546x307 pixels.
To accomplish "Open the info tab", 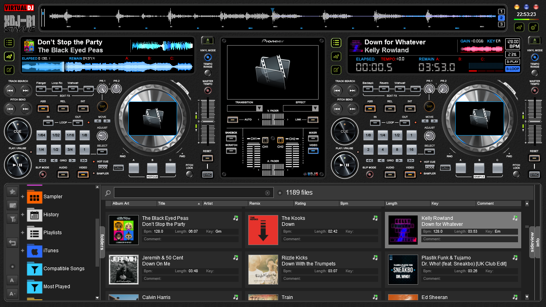I will tap(538, 242).
